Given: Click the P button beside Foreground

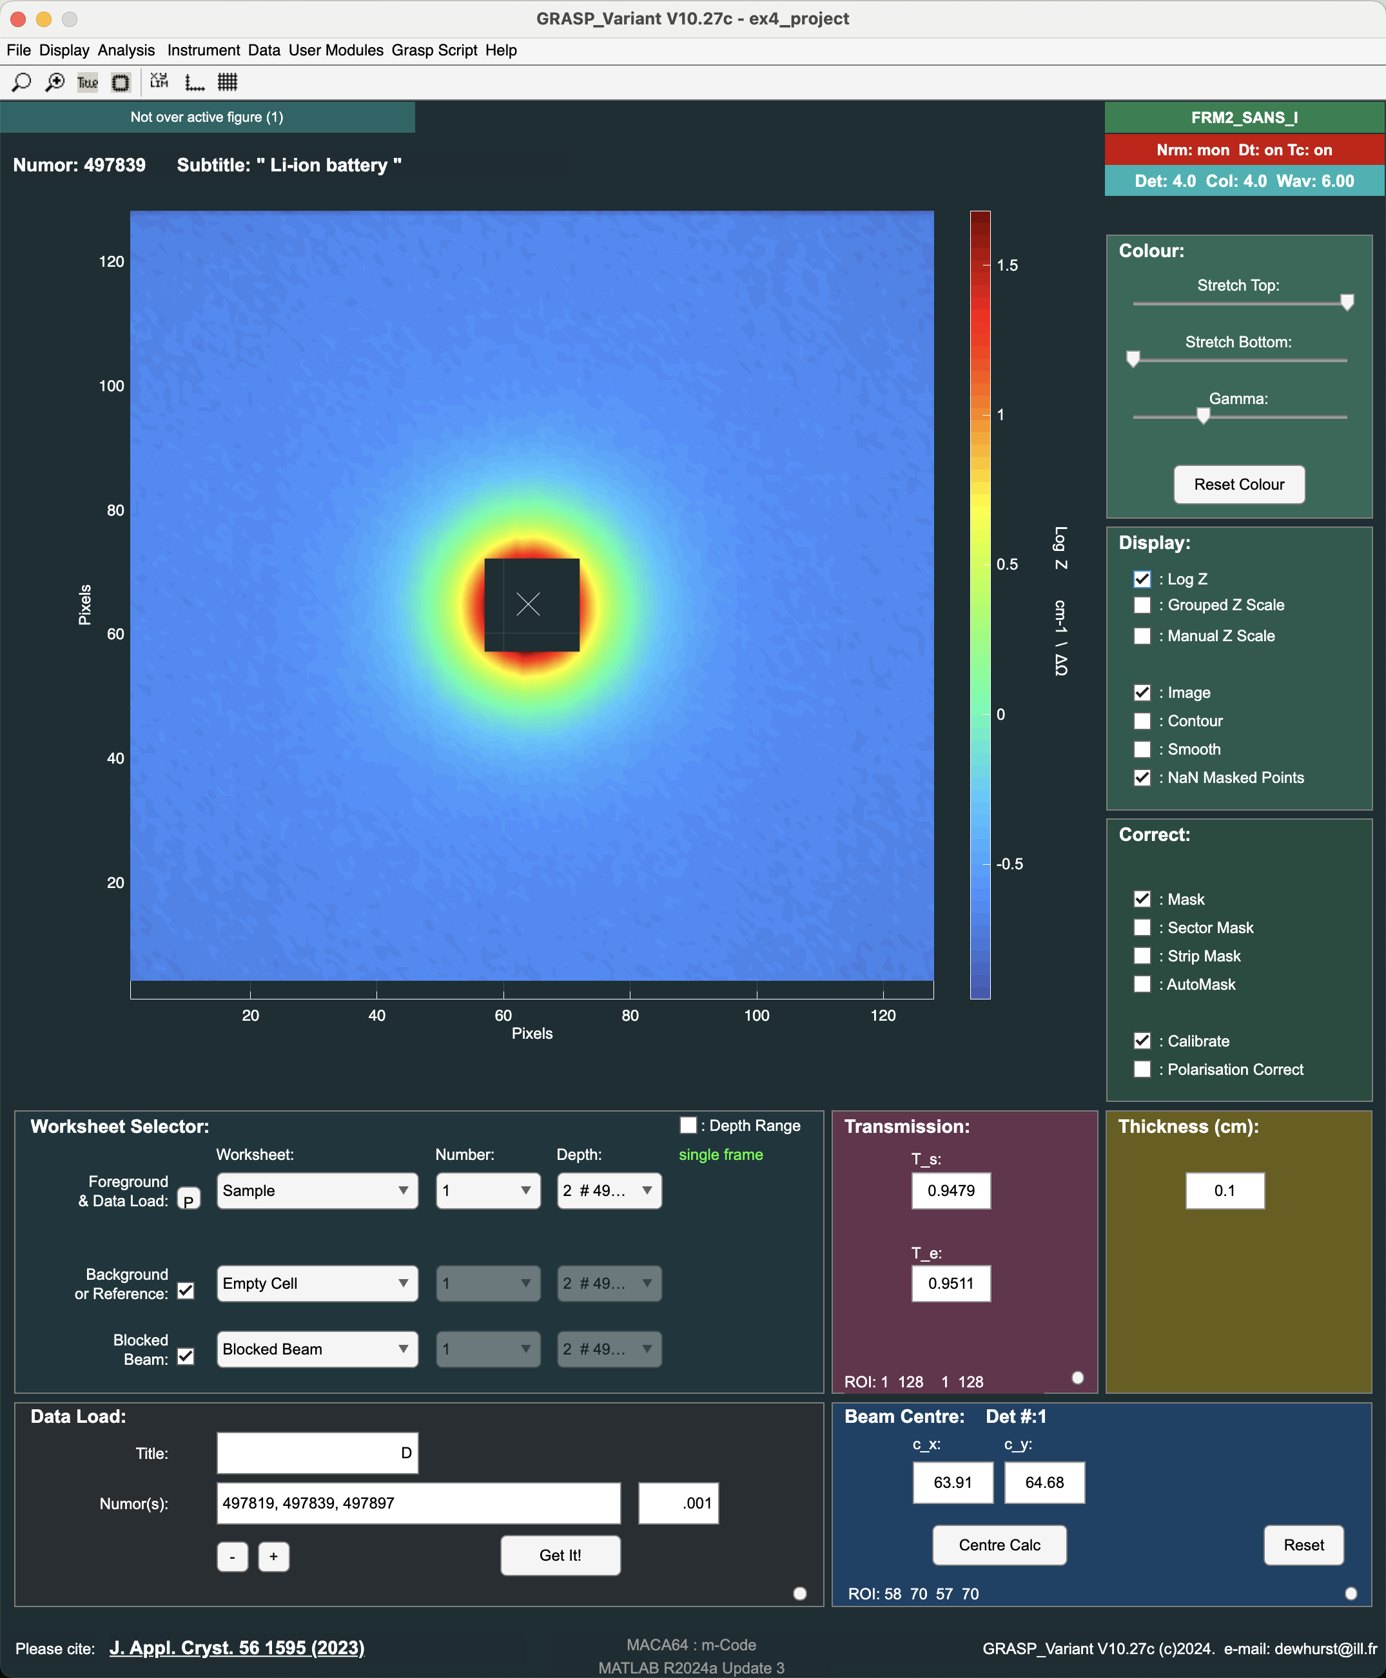Looking at the screenshot, I should click(188, 1200).
